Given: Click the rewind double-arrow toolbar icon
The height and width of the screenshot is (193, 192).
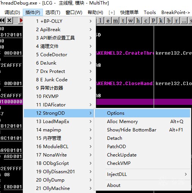Looking at the screenshot, I should tap(2, 21).
